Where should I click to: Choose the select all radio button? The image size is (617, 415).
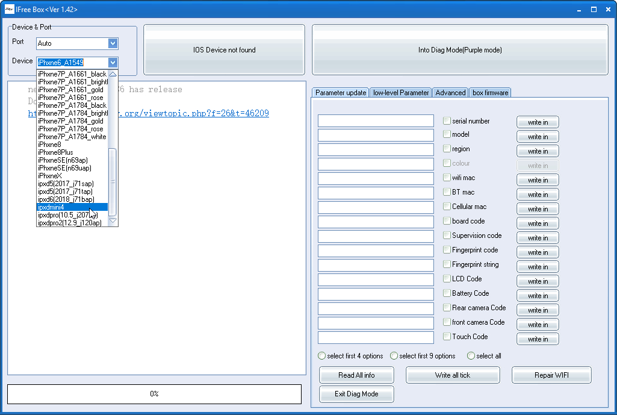point(471,355)
